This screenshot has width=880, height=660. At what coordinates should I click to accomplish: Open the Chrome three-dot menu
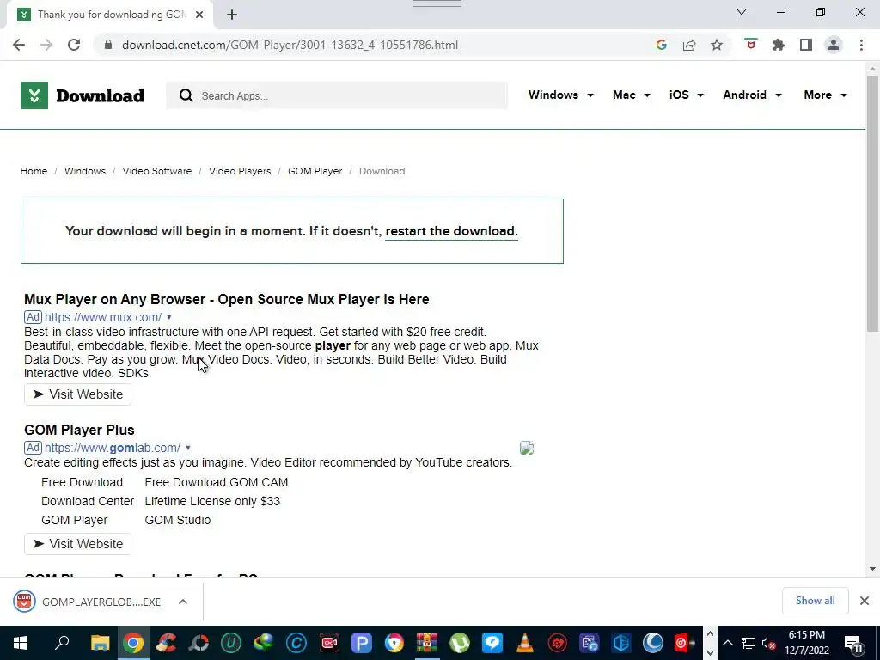point(861,45)
